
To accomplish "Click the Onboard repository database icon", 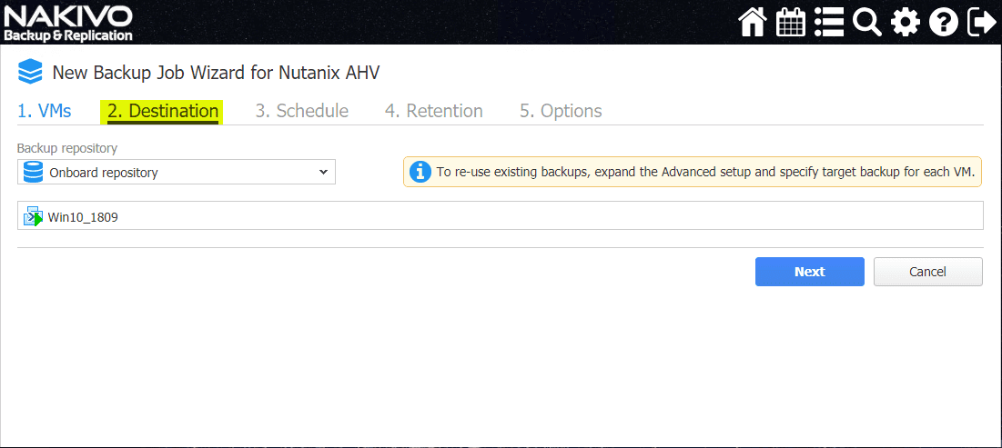I will click(x=34, y=172).
